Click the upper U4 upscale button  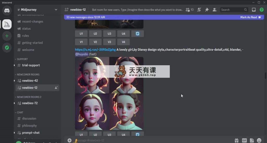(x=123, y=34)
